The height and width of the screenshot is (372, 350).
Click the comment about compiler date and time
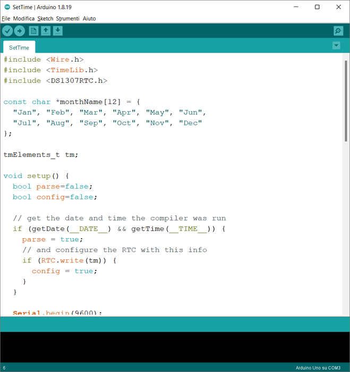[x=119, y=218]
